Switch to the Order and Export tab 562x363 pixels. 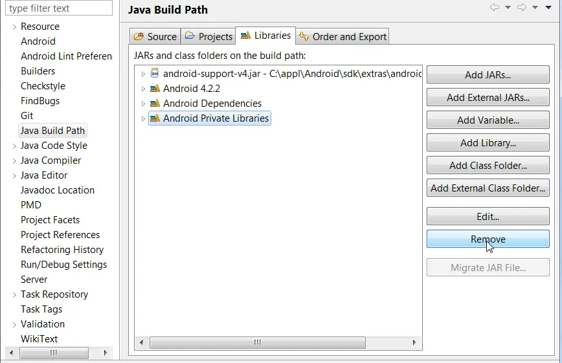coord(343,36)
